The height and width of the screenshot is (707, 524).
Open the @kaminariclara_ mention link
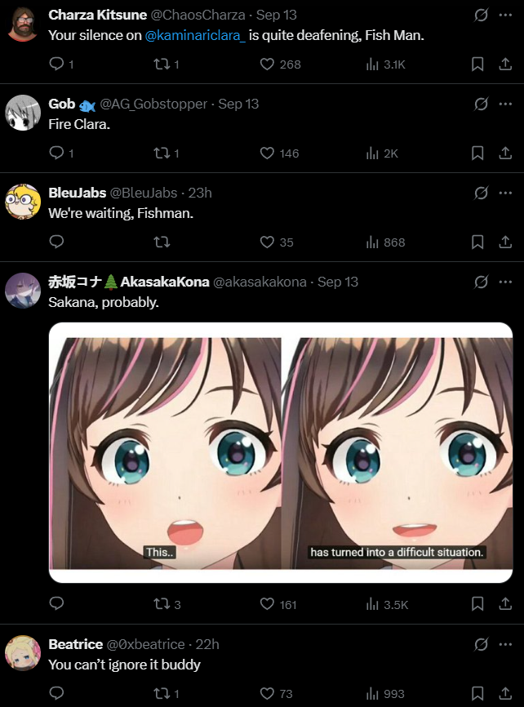point(195,35)
